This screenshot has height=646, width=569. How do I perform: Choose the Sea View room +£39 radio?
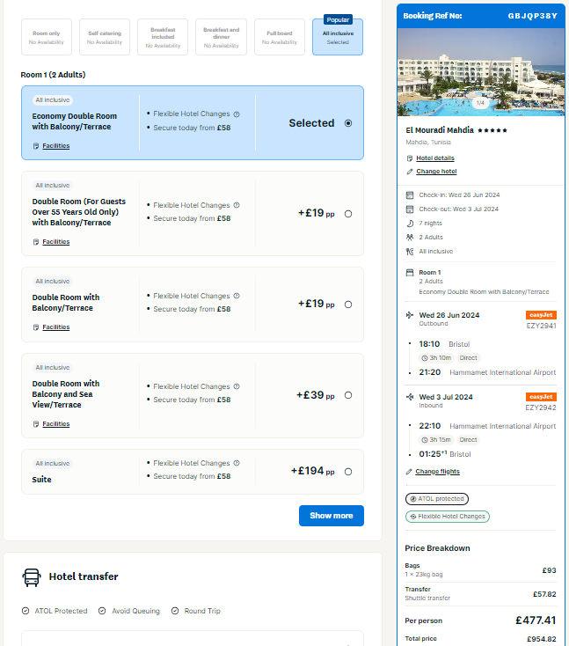coord(348,395)
